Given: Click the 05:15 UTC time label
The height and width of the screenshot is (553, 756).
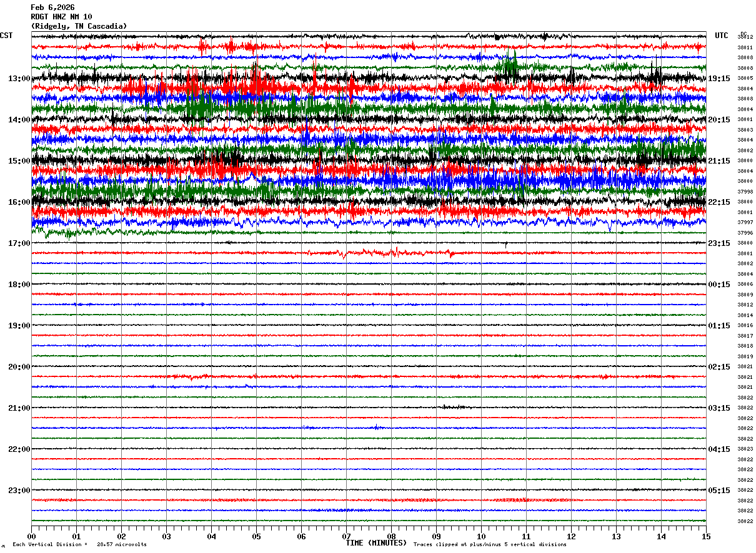Looking at the screenshot, I should pos(719,491).
